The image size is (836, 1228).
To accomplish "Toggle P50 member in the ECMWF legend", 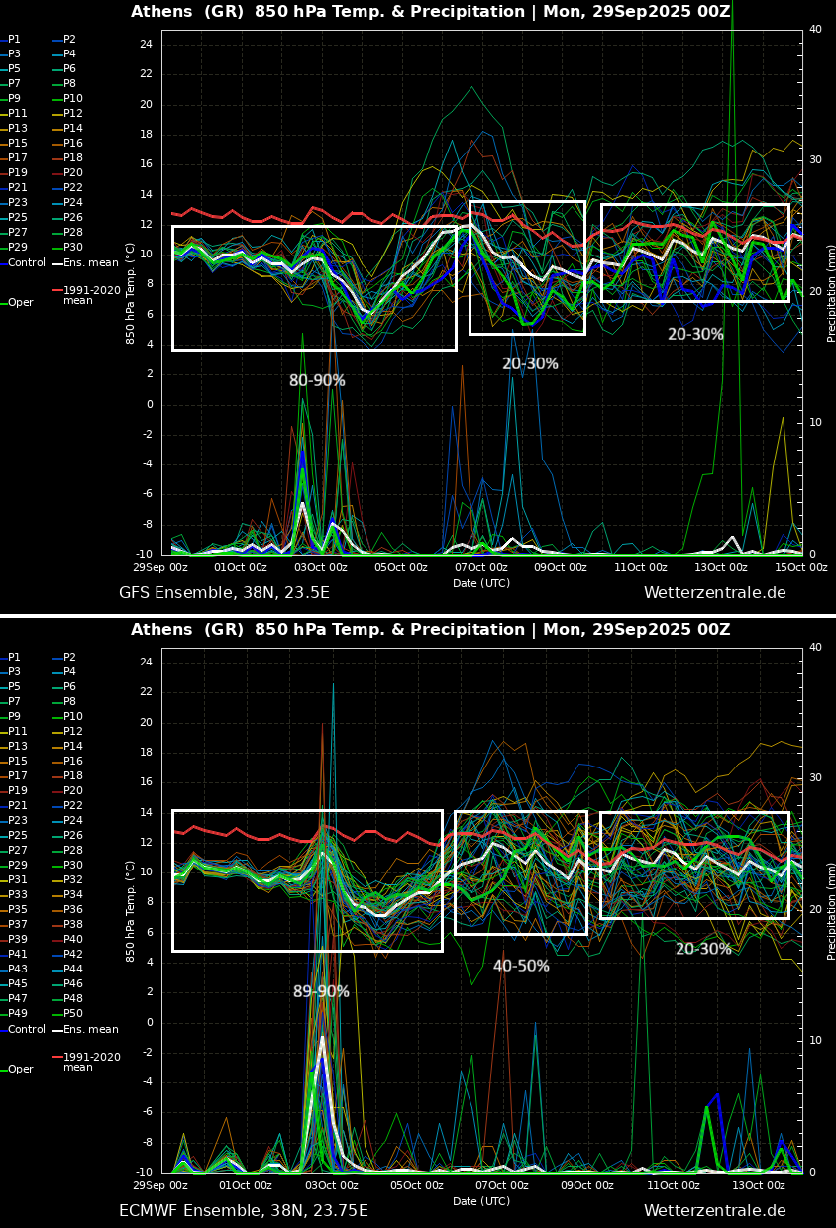I will tap(73, 1014).
